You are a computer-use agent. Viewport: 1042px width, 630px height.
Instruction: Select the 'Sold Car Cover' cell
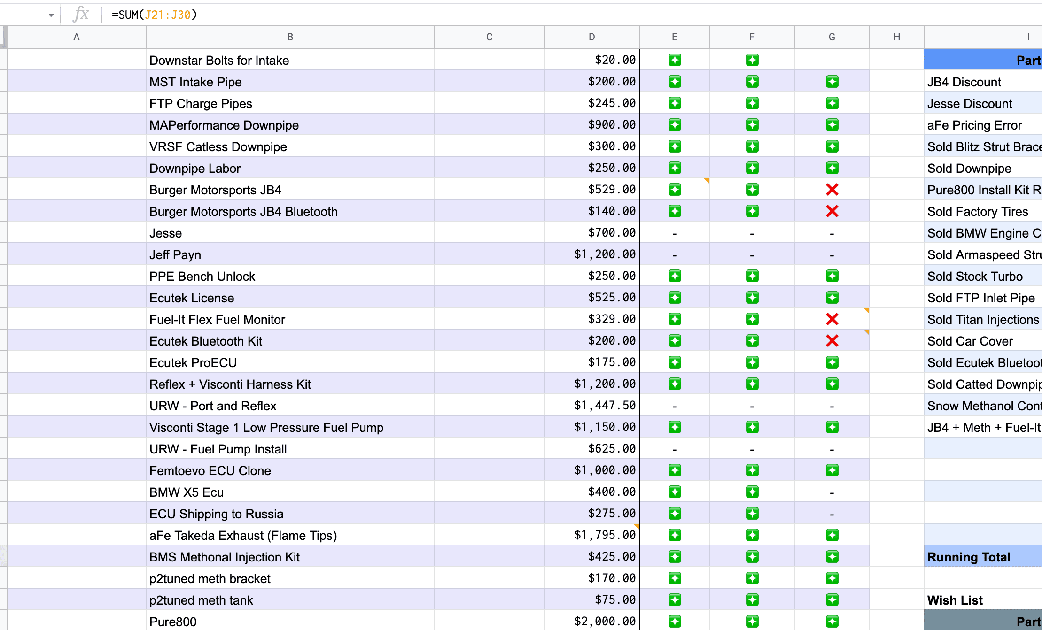[983, 341]
